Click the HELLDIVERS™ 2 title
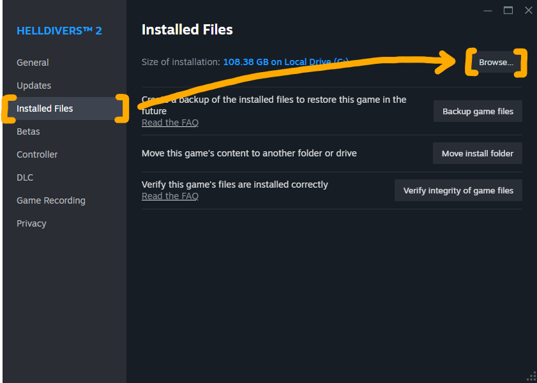Screen dimensions: 537x383 [59, 31]
